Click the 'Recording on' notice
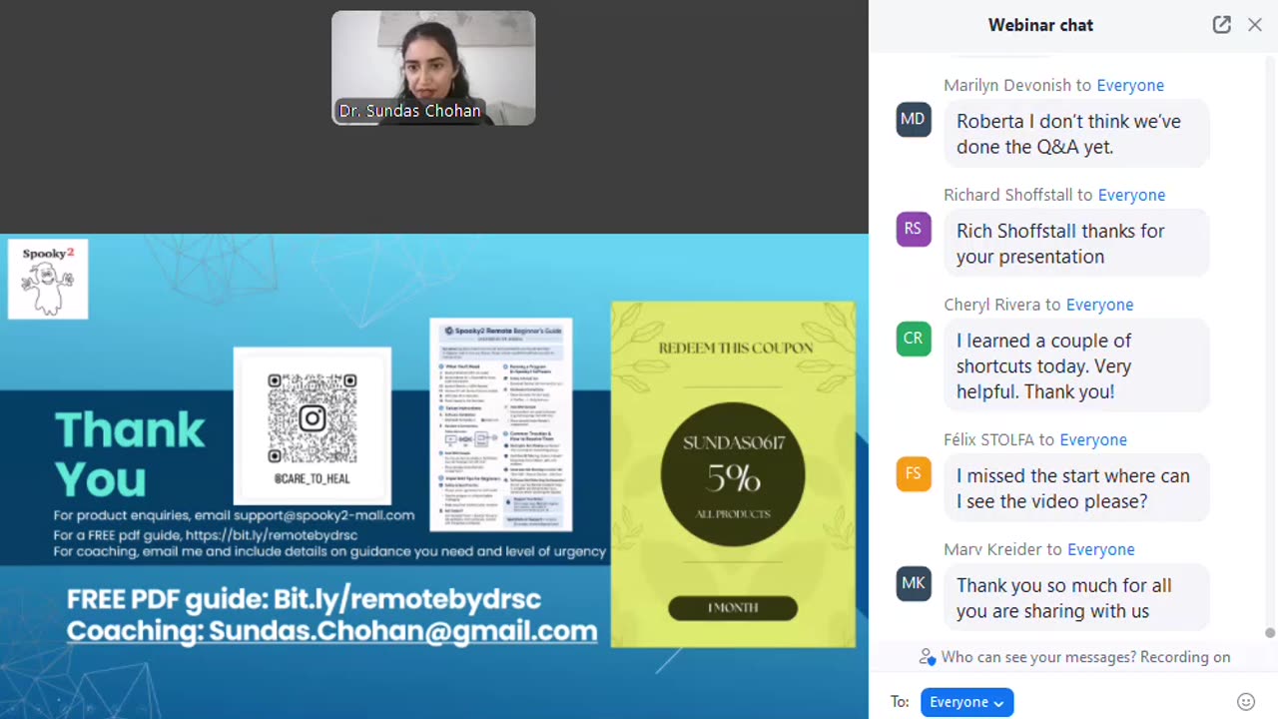Viewport: 1278px width, 719px height. point(1186,657)
